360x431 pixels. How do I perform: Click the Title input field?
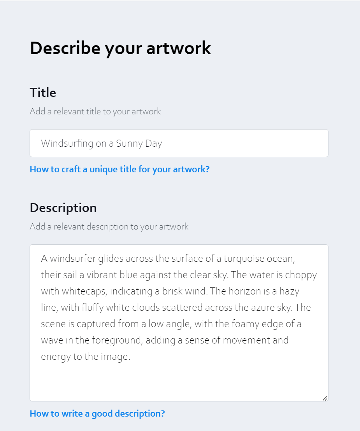pos(179,143)
